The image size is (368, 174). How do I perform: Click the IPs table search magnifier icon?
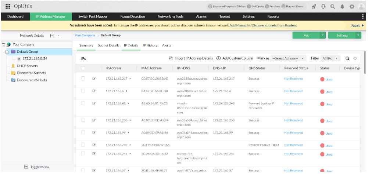click(x=347, y=58)
